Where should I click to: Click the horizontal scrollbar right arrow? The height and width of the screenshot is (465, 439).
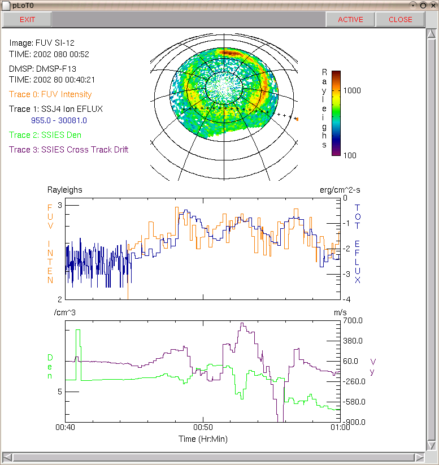(419, 457)
